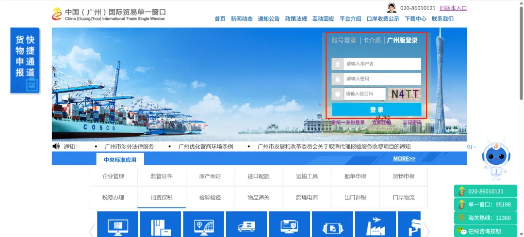The width and height of the screenshot is (524, 237).
Task: Select the 舱单申报 category
Action: coord(355,176)
